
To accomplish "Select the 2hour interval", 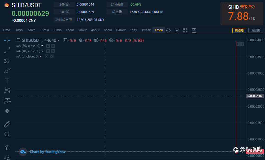I will click(83, 30).
